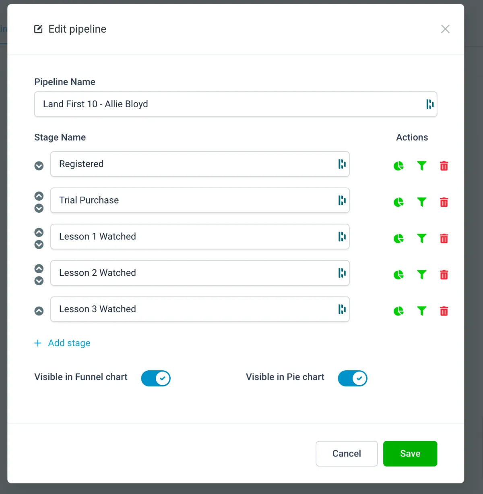Toggle Visible in Funnel chart switch

pyautogui.click(x=156, y=378)
